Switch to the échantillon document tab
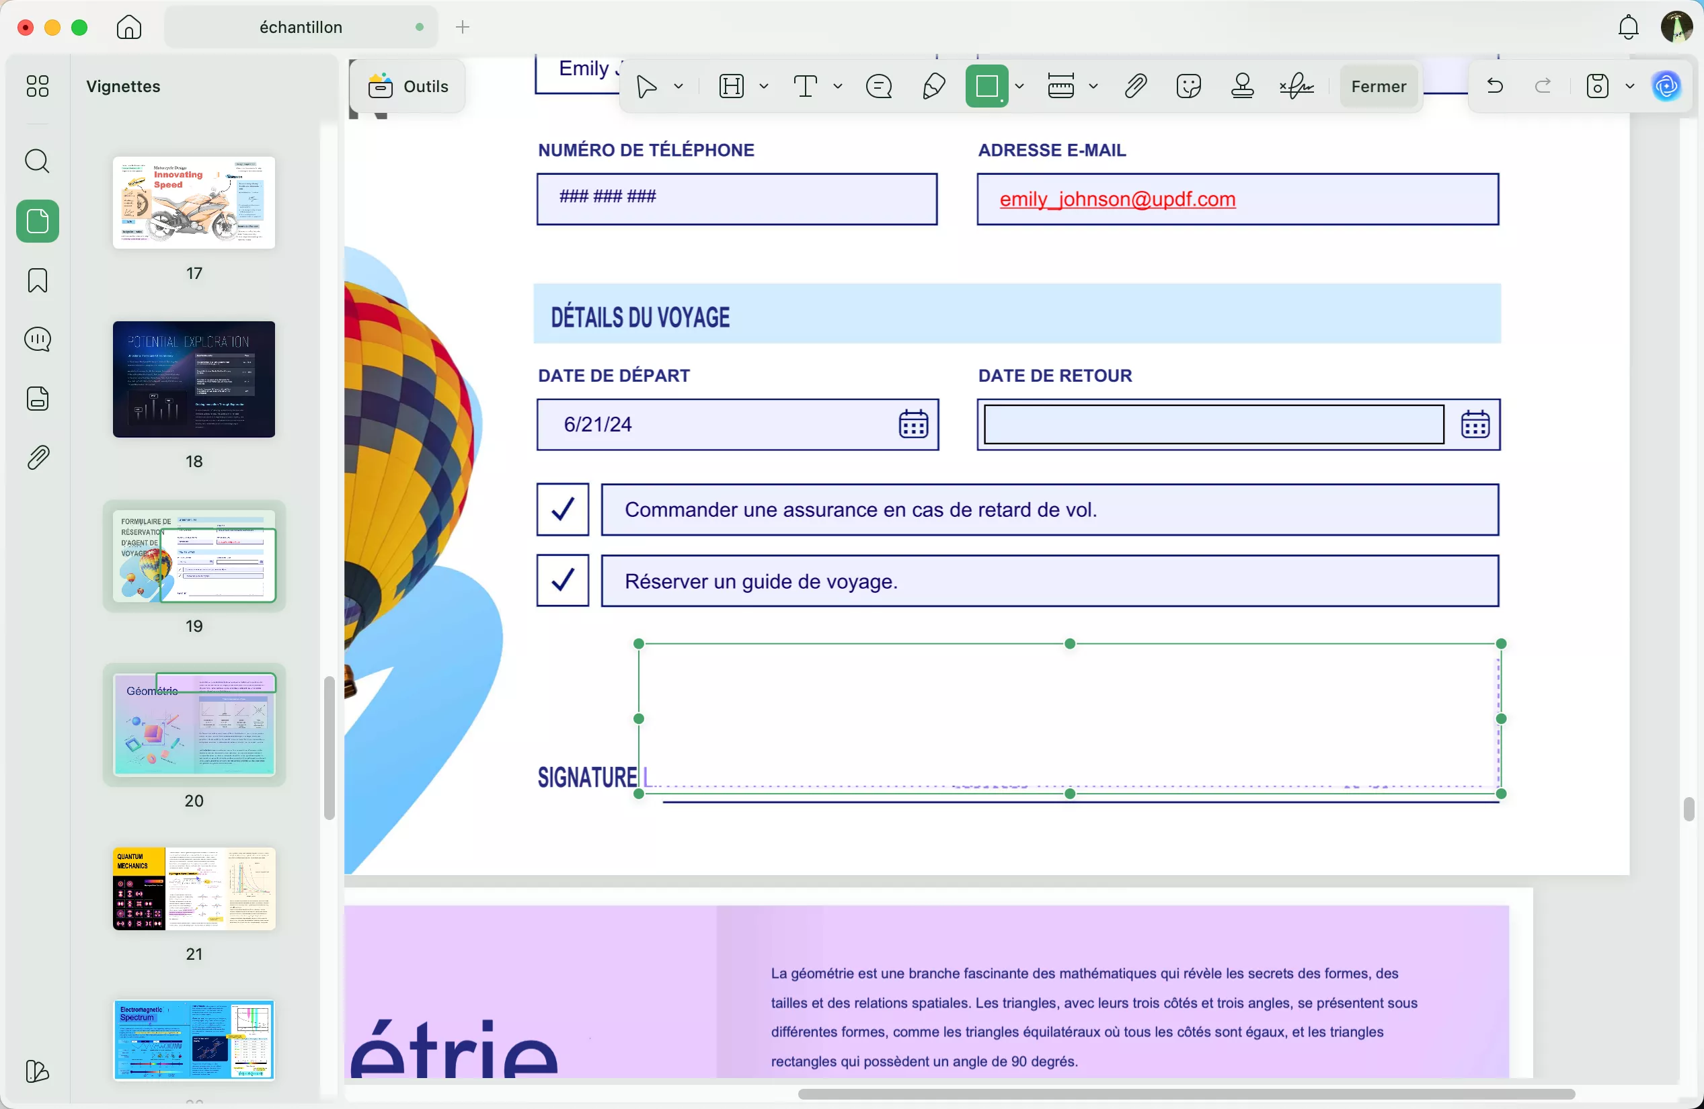This screenshot has width=1704, height=1109. click(301, 27)
